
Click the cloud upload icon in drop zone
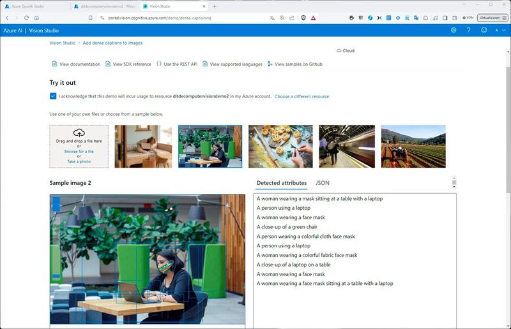tap(79, 133)
